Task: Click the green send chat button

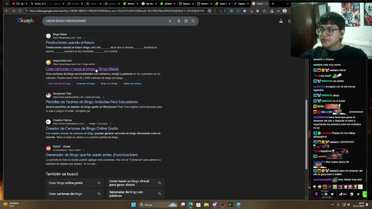Action: (365, 194)
